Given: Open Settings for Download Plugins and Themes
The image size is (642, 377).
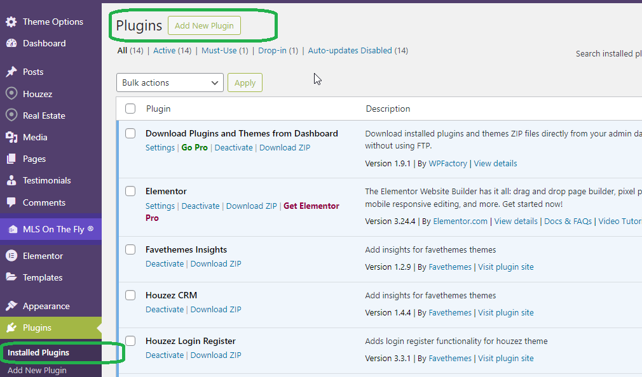Looking at the screenshot, I should tap(160, 148).
